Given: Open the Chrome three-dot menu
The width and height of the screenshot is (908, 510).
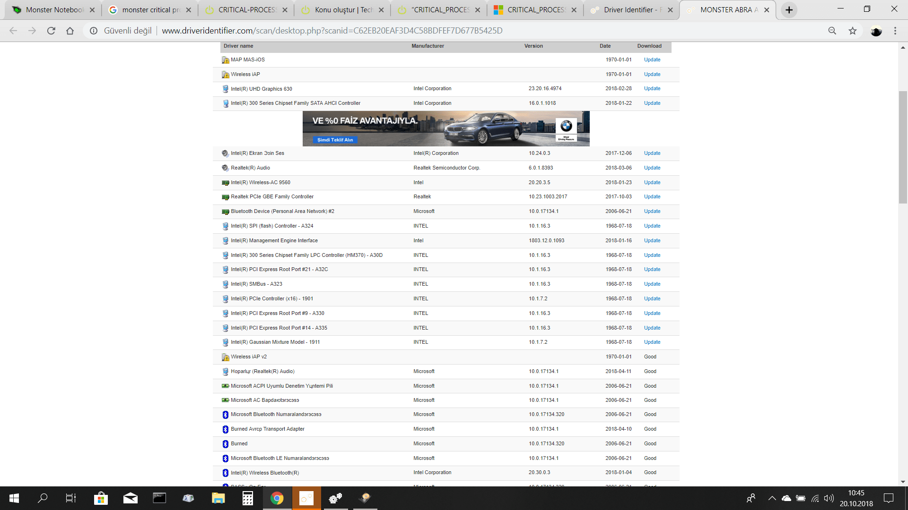Looking at the screenshot, I should point(895,31).
